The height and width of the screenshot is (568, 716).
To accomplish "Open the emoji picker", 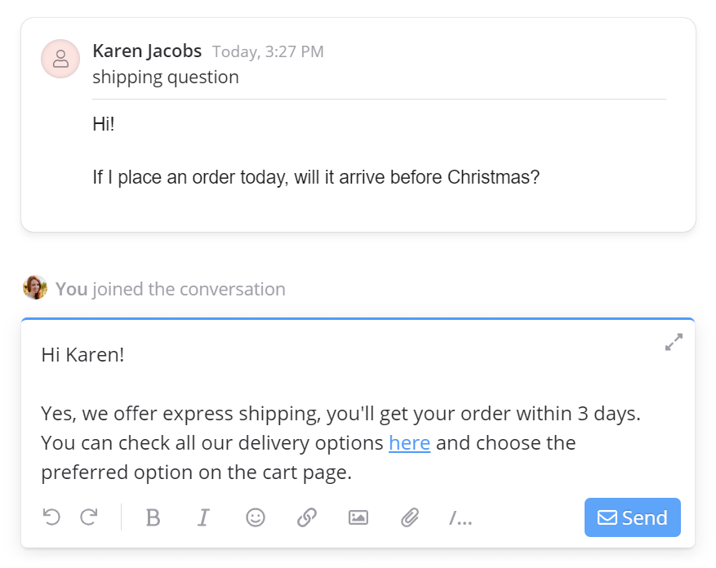I will (256, 517).
